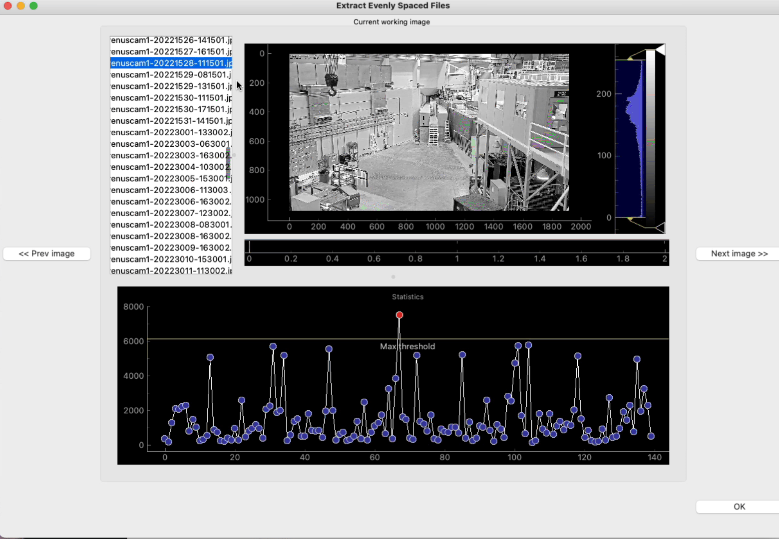Choose enuscam1-20221531-141501 from file list

[x=171, y=121]
